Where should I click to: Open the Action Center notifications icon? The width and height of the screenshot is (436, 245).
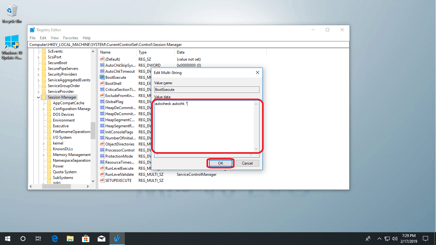425,238
